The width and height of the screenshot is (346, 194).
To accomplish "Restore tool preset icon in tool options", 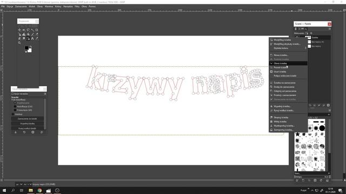I will pos(24,132).
